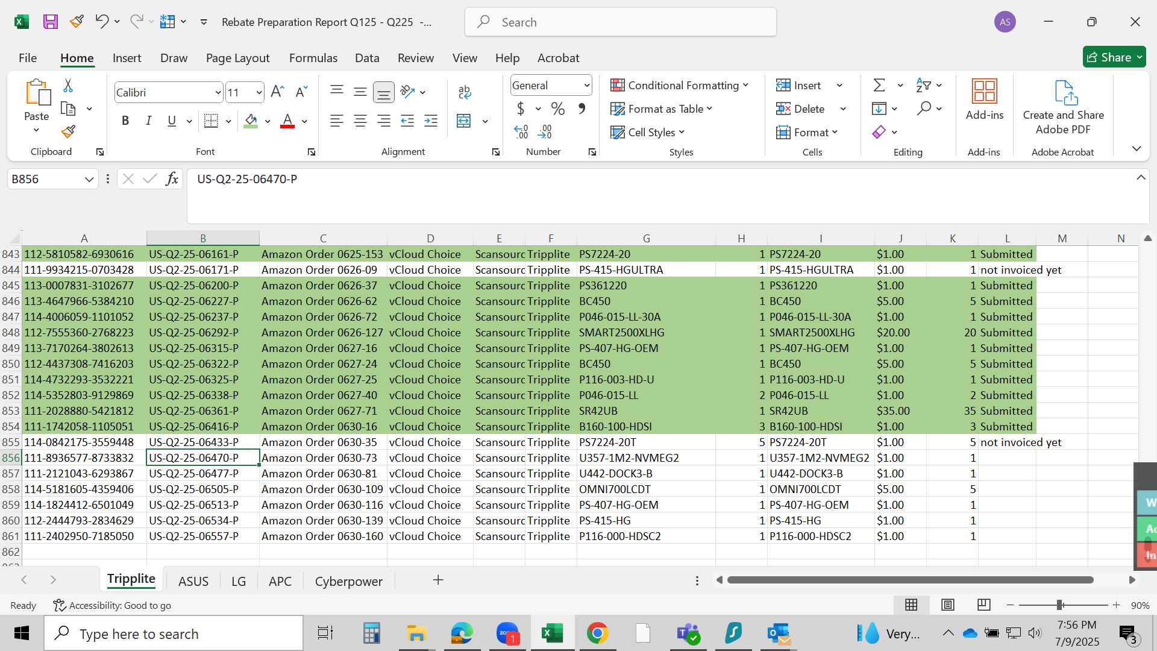Apply percent style to the cell

558,109
